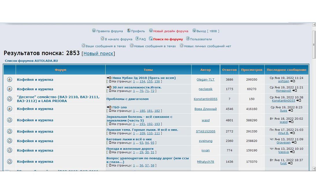This screenshot has height=178, width=316.
Task: Log out via "Выход [ т808 ]"
Action: point(208,31)
